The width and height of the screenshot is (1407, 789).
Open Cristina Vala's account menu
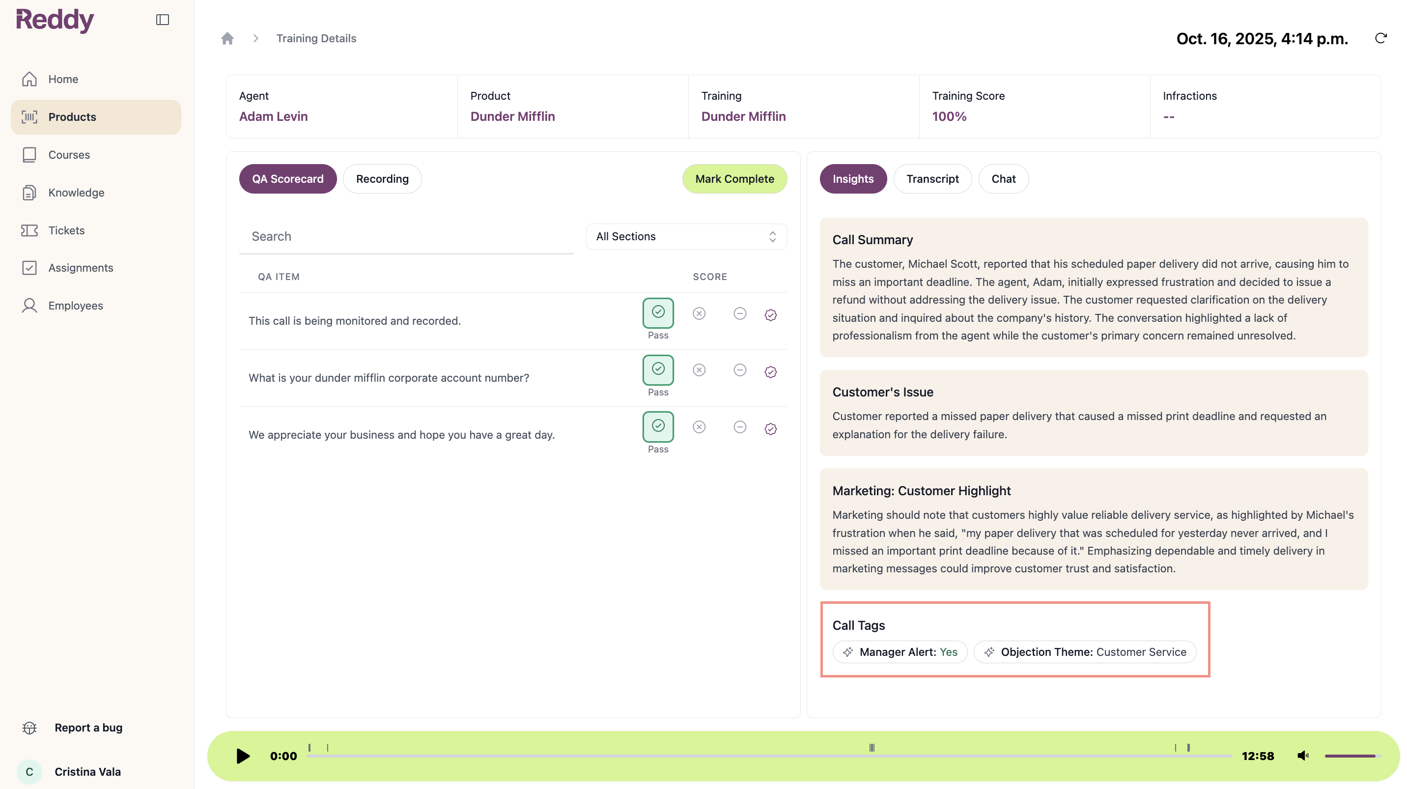pyautogui.click(x=87, y=771)
